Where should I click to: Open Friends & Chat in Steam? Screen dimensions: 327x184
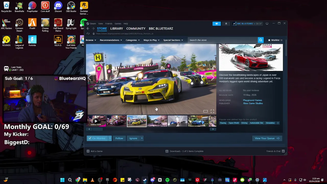click(x=275, y=151)
